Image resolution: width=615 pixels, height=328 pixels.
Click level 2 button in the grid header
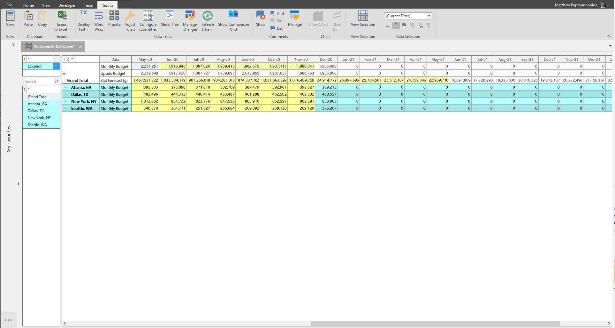tap(68, 59)
